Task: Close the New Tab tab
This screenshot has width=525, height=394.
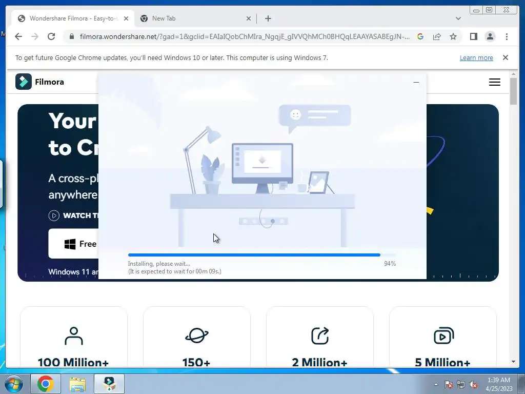Action: point(249,18)
